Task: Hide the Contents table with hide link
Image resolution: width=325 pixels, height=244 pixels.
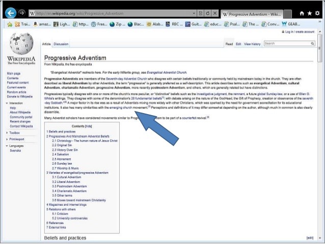Action: [89, 126]
